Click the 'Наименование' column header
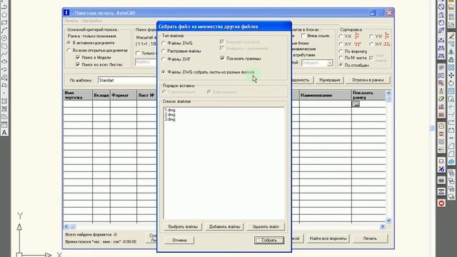The width and height of the screenshot is (457, 257). [326, 95]
